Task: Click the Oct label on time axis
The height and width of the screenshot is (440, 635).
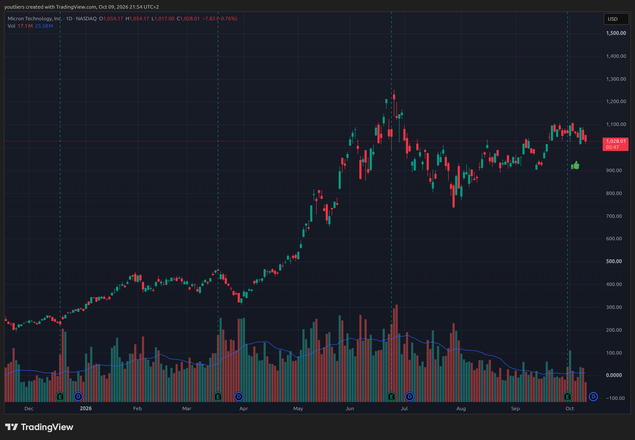Action: point(570,409)
